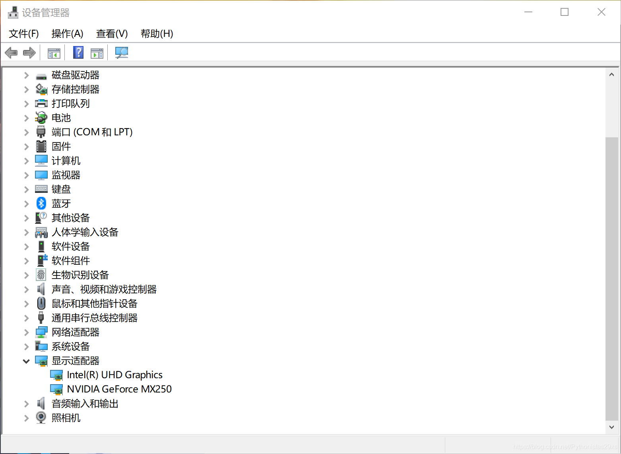Viewport: 621px width, 454px height.
Task: Click the USB icon beside 通用串行总线控制器
Action: [x=41, y=317]
